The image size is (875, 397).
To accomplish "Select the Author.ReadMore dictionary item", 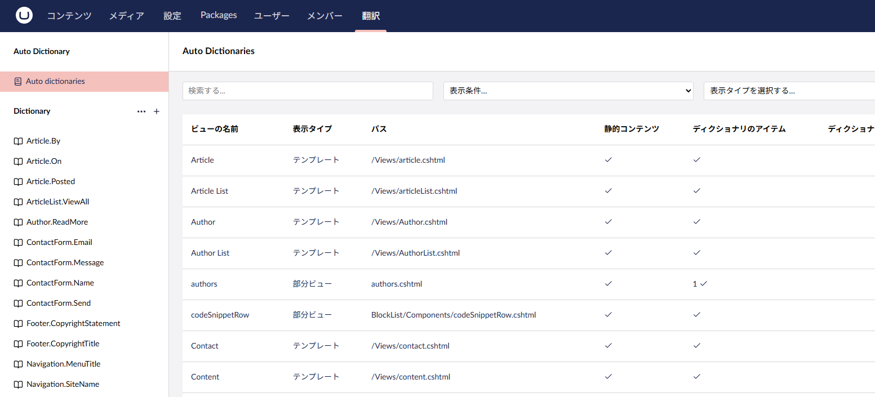I will click(57, 222).
